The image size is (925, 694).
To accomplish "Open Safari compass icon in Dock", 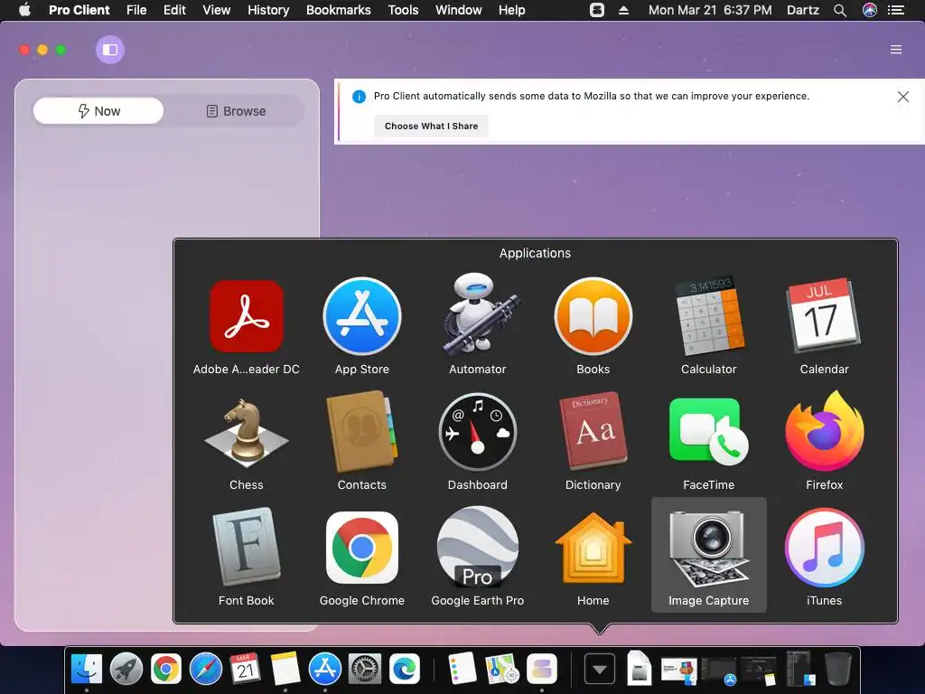I will click(x=206, y=670).
